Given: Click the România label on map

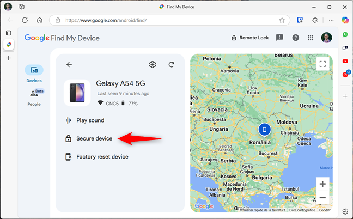Looking at the screenshot, I should (260, 143).
